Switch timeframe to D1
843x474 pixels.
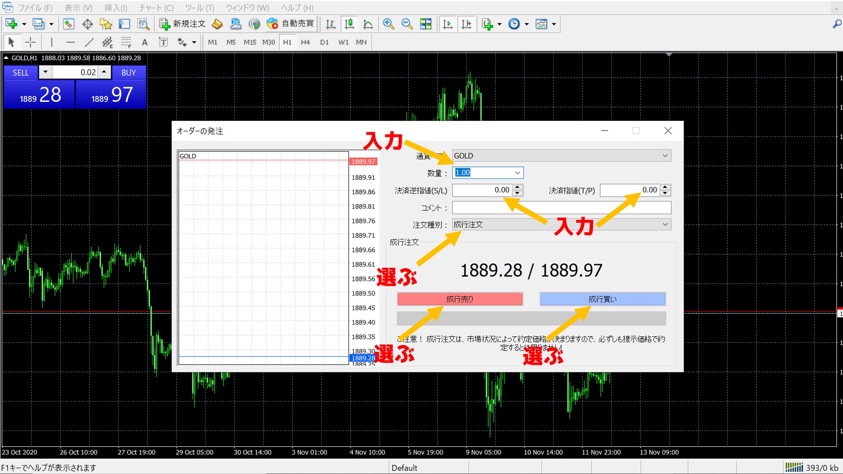324,42
